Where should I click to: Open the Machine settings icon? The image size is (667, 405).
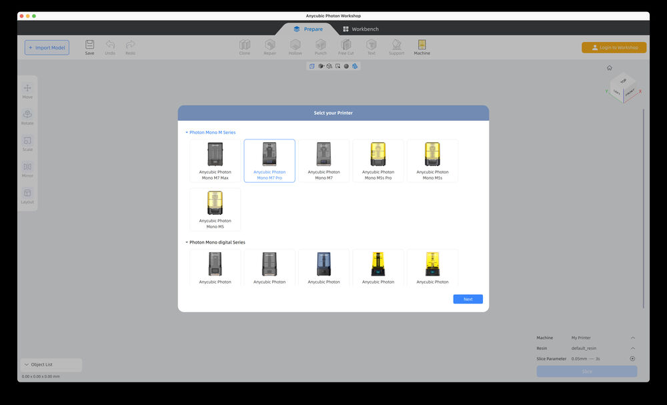(x=422, y=47)
